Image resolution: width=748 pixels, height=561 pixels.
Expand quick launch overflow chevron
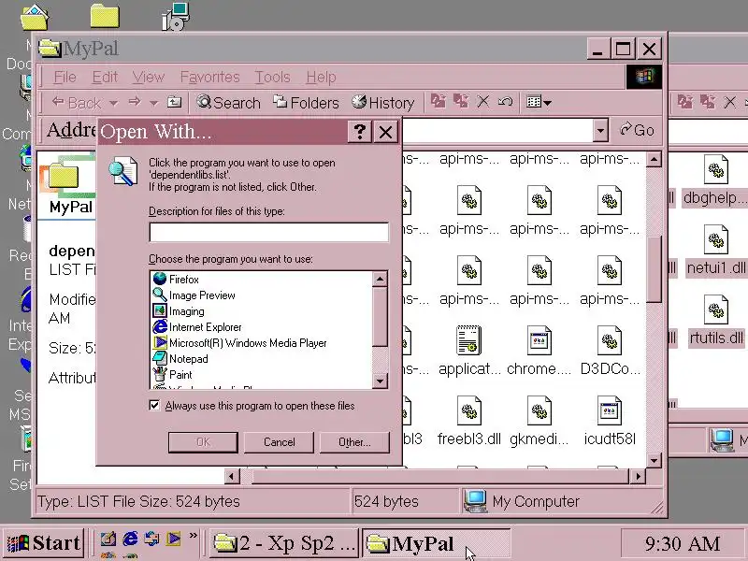(194, 536)
